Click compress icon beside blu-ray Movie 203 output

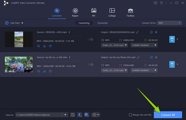(x=156, y=57)
